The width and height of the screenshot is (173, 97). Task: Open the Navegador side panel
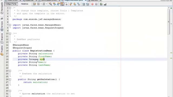tap(2, 8)
